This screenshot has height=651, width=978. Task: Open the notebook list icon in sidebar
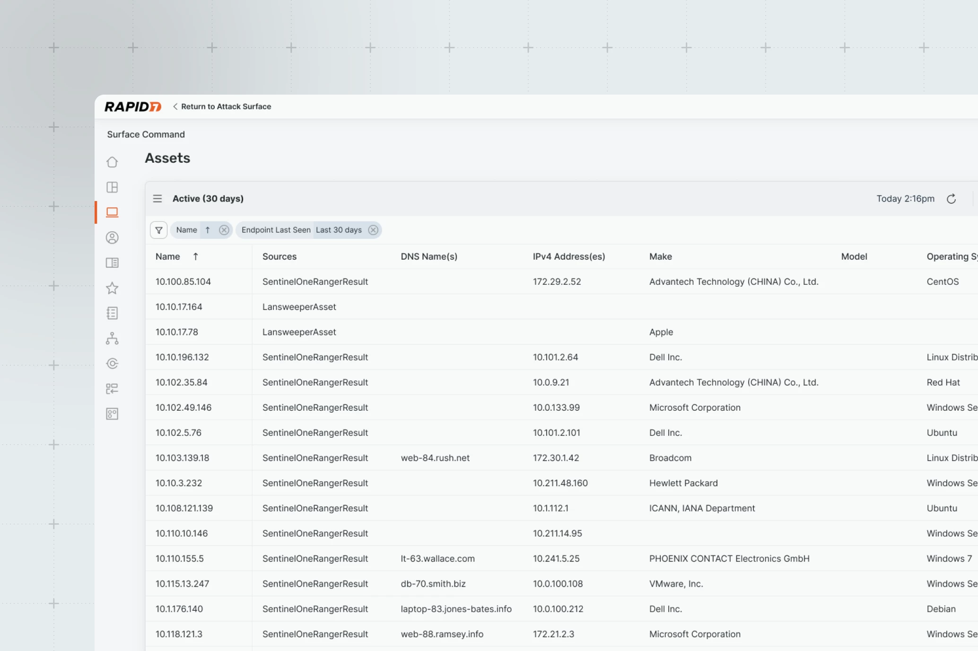112,313
